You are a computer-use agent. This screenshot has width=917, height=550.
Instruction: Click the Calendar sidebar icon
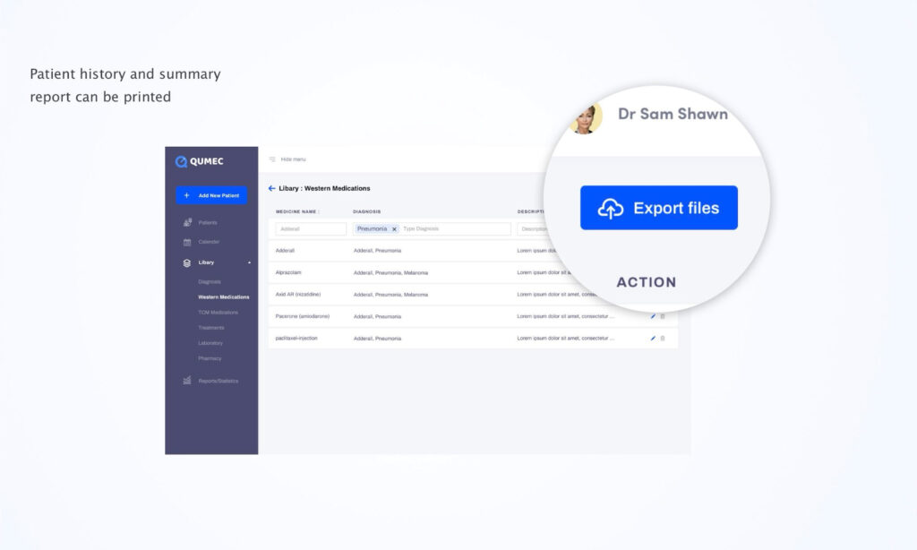(x=187, y=242)
